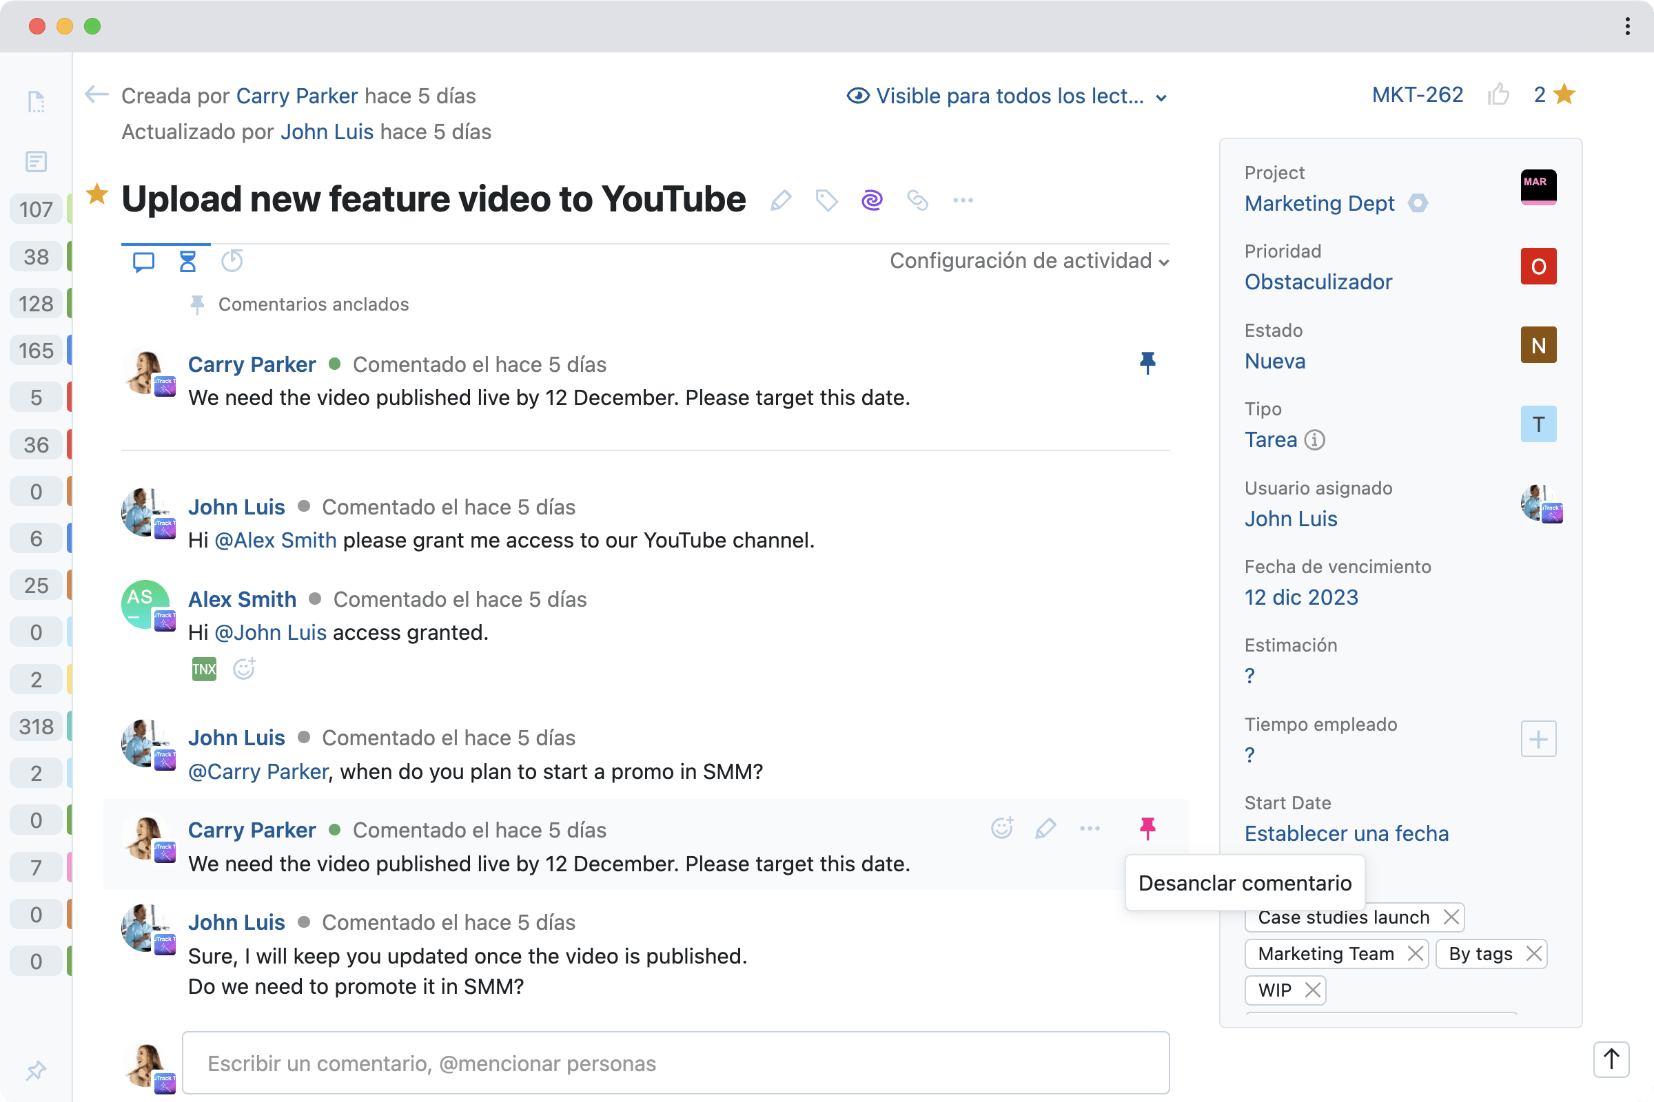This screenshot has height=1102, width=1654.
Task: Open the spent time hourglass icon
Action: click(187, 261)
